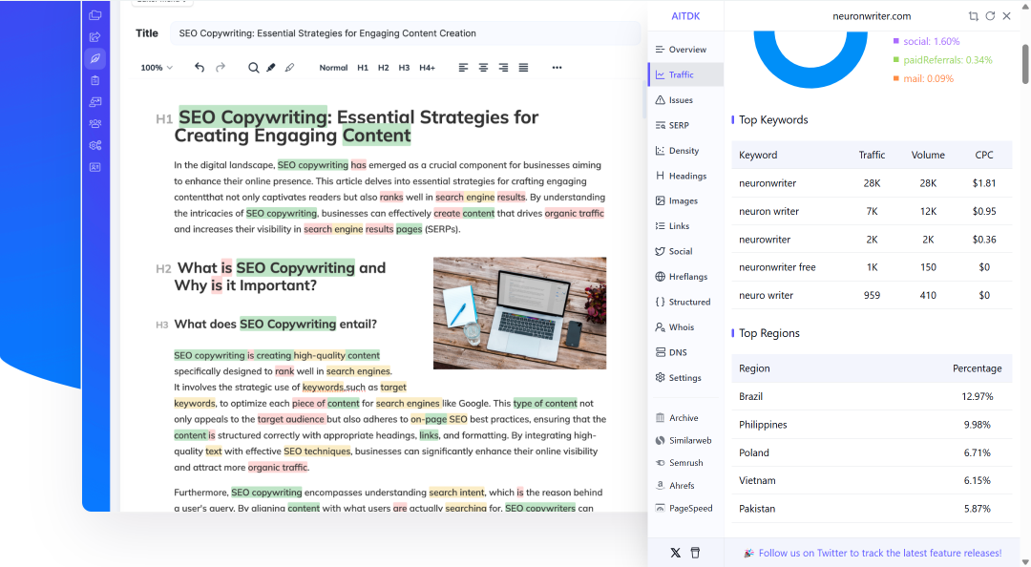Open the profile card icon in sidebar
1031x567 pixels.
(x=95, y=167)
